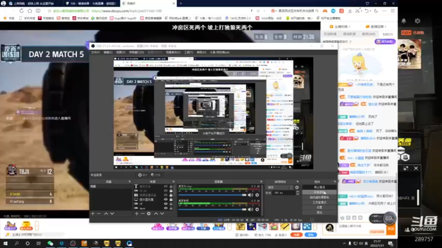
Task: Open the browser download icon
Action: (x=350, y=11)
